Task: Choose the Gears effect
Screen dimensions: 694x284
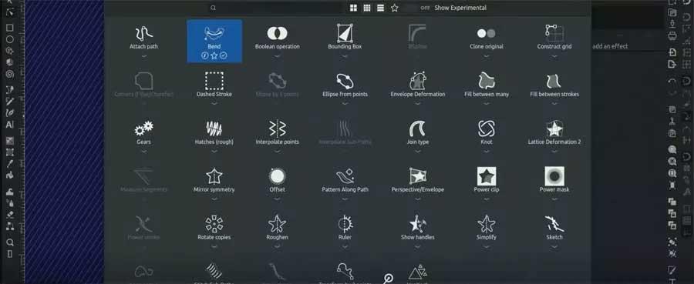Action: [x=144, y=133]
